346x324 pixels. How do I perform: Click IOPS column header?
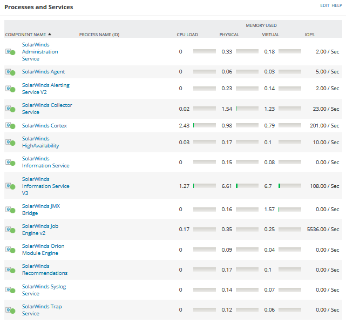coord(309,35)
